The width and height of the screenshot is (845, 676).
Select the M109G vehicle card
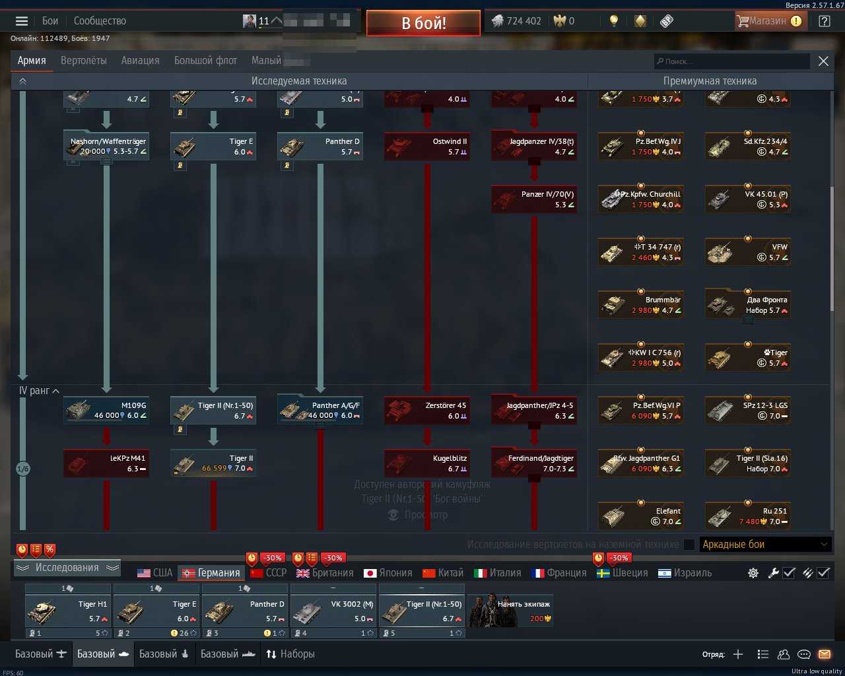tap(106, 411)
